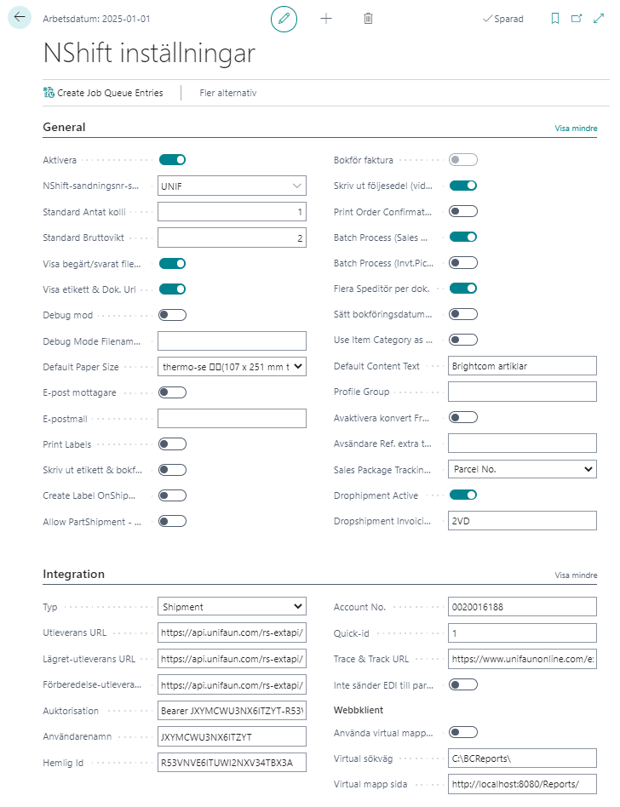This screenshot has width=620, height=807.
Task: Click the pencil edit icon
Action: click(x=284, y=18)
